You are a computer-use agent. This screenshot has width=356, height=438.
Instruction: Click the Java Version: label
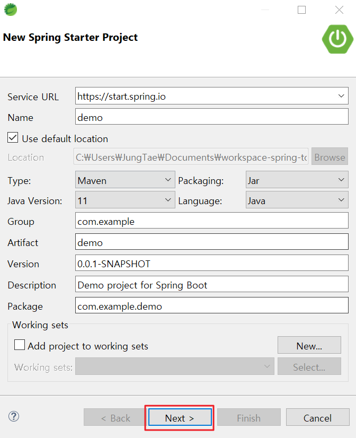click(35, 201)
